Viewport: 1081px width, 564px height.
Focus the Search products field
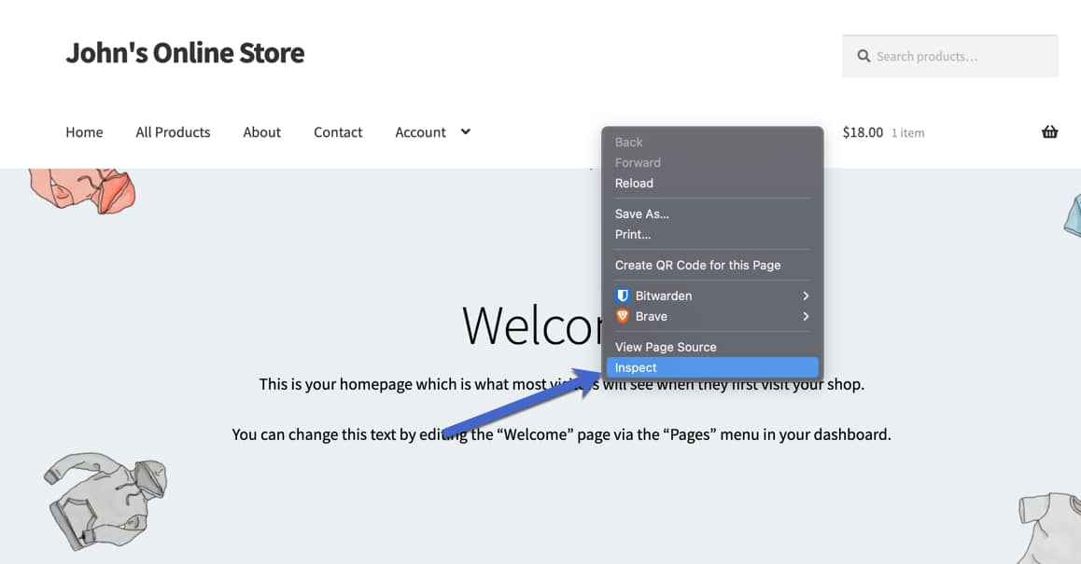click(950, 57)
